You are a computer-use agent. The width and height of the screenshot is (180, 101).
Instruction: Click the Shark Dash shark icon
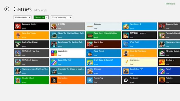pyautogui.click(x=90, y=62)
